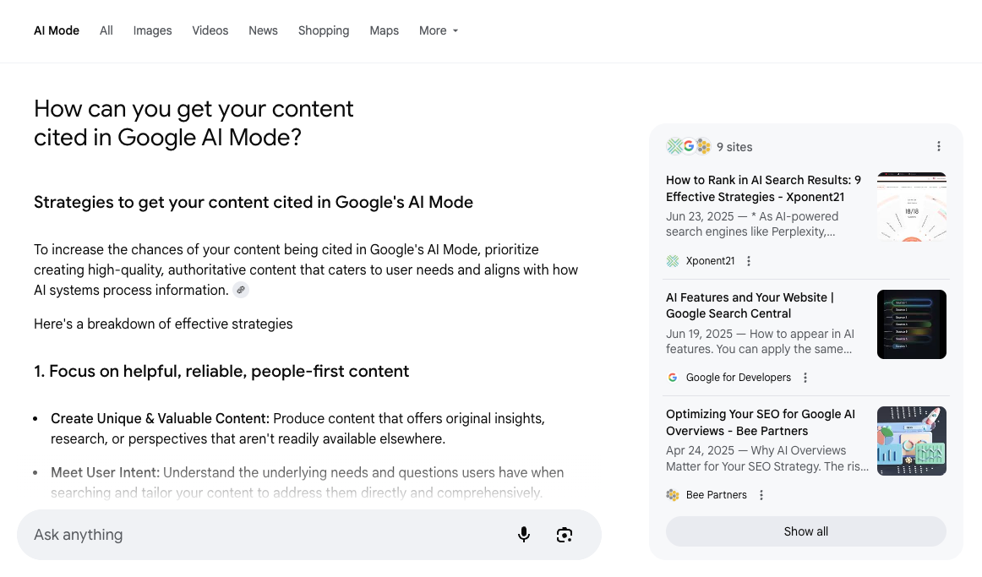Open the three-dot menu next to Bee Partners

point(761,495)
